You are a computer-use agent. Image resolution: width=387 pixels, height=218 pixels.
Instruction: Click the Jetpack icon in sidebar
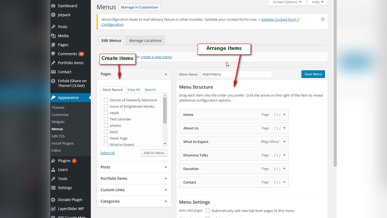(x=53, y=15)
